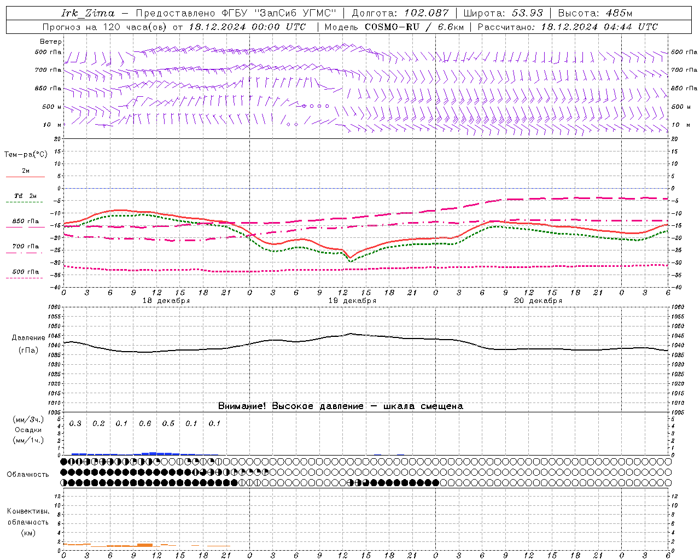Image resolution: width=700 pixels, height=560 pixels.
Task: Click the Ветер wind panel label
Action: (x=51, y=42)
